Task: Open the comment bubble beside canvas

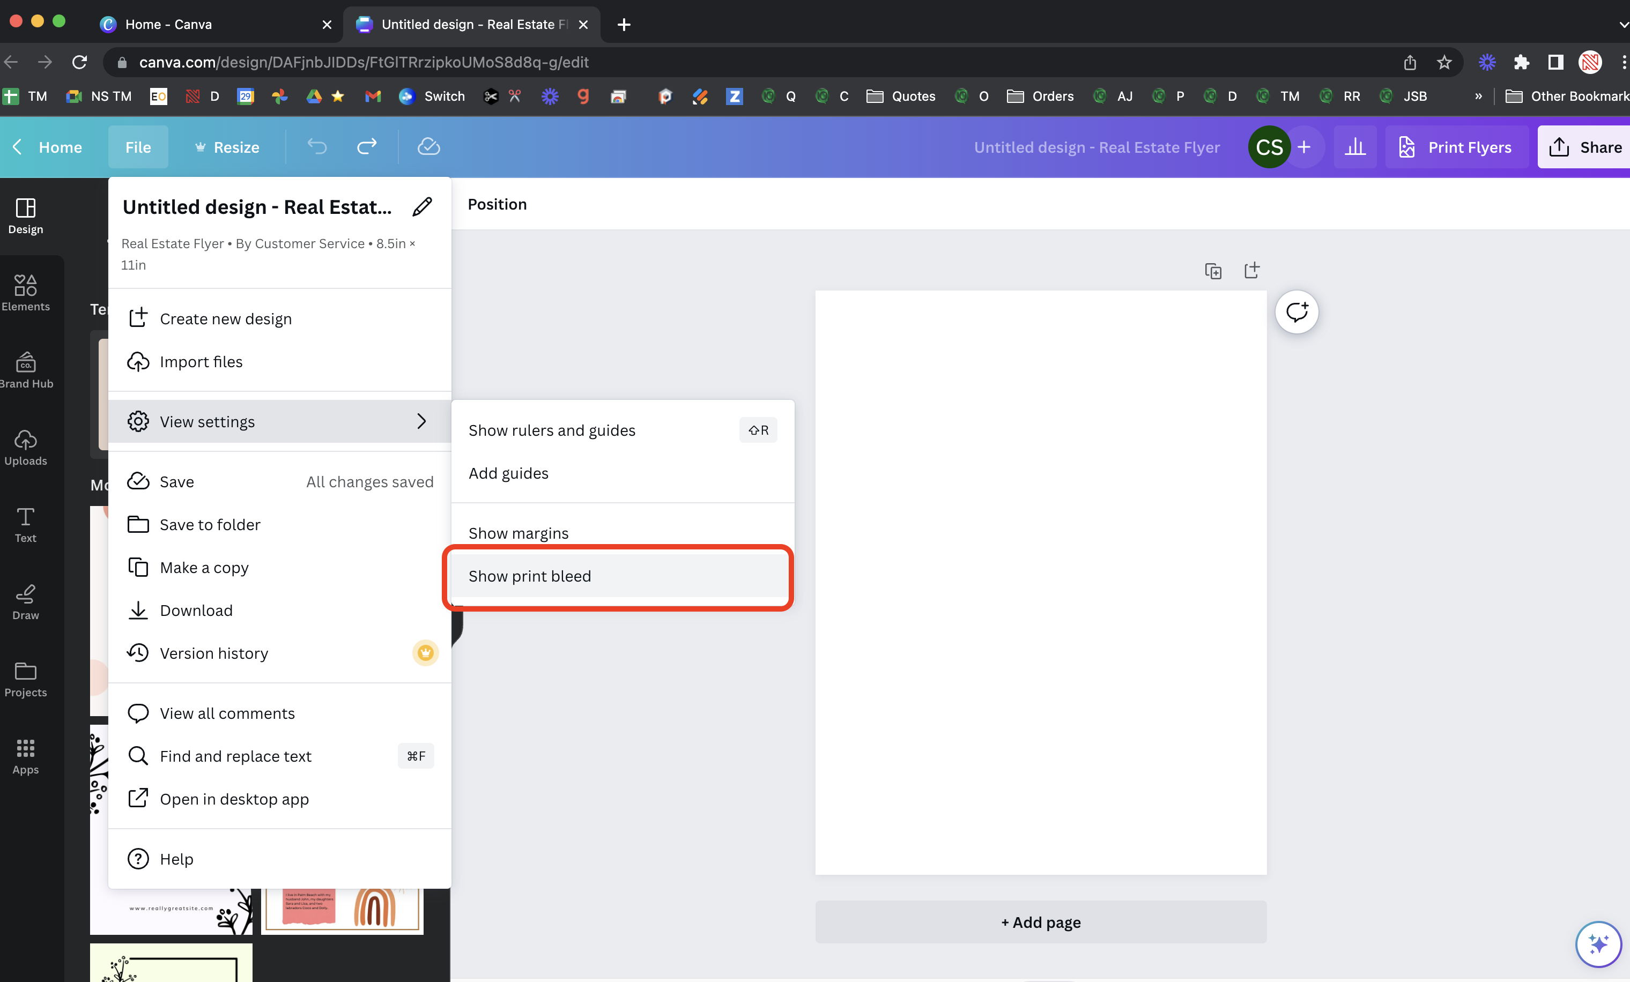Action: click(x=1296, y=311)
